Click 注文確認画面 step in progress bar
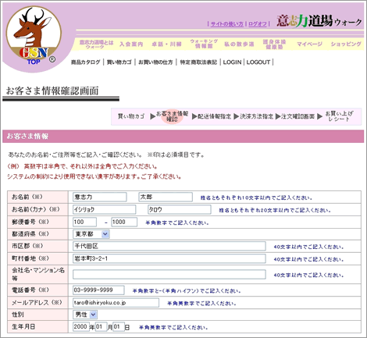367x338 pixels. click(298, 116)
